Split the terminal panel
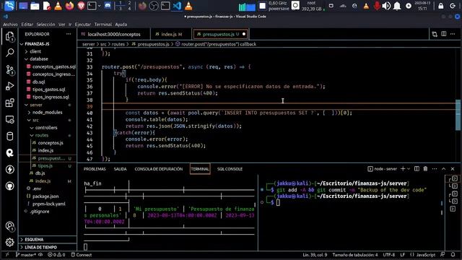Screen dimensions: 462x260 click(x=417, y=168)
